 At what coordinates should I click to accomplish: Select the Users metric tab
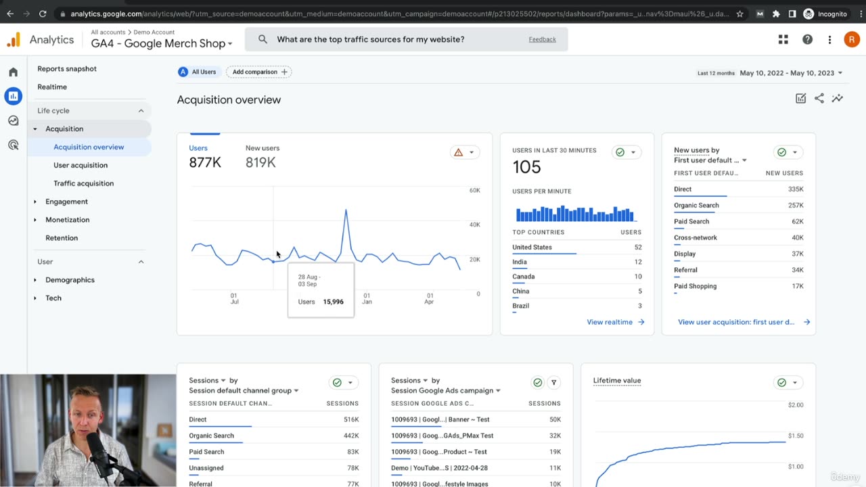tap(205, 156)
